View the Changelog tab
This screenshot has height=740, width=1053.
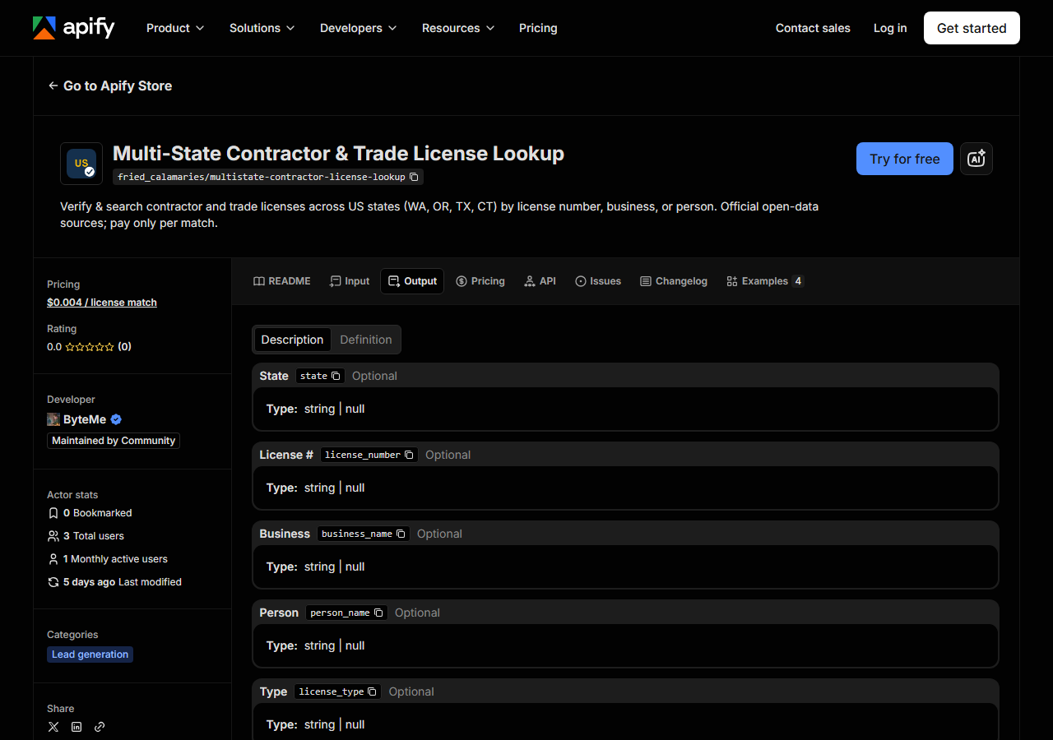674,281
